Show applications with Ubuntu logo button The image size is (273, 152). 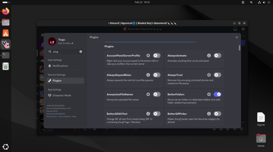click(x=6, y=147)
